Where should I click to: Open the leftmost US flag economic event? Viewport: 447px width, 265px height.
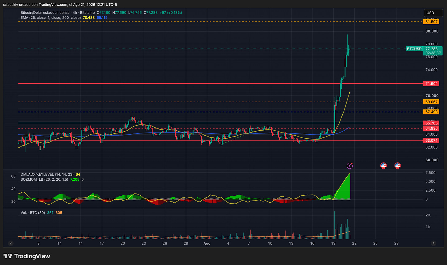point(383,166)
